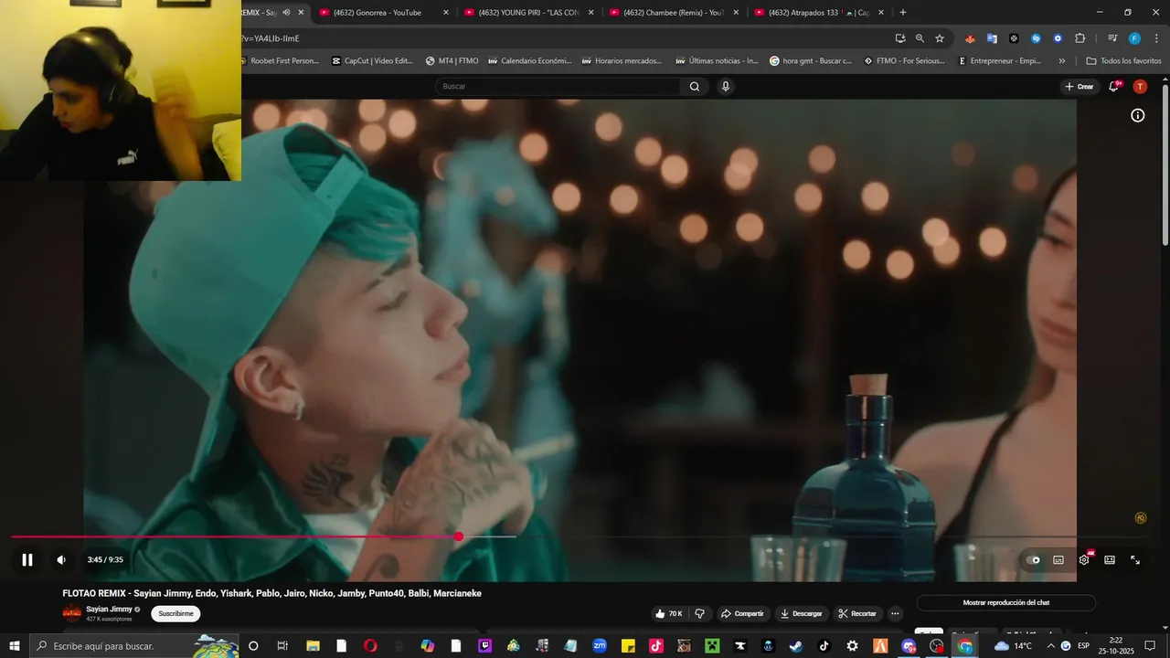1170x658 pixels.
Task: Bookmark this page with the star icon
Action: coord(940,38)
